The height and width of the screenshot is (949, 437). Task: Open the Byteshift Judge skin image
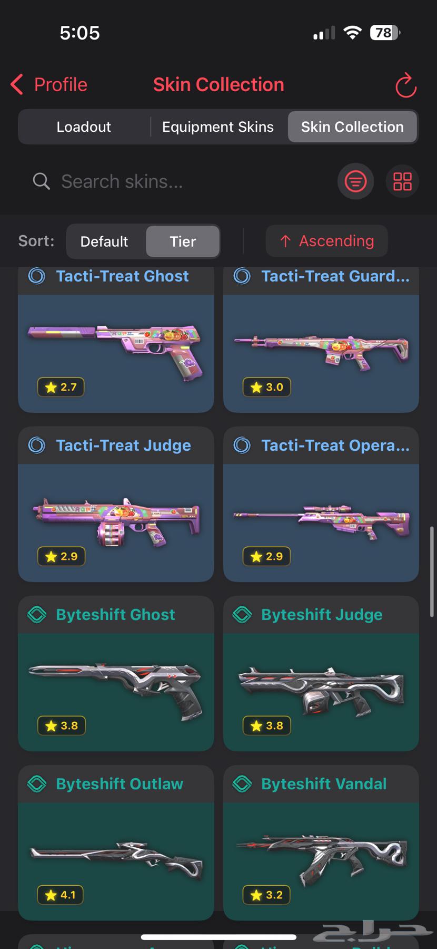pos(321,692)
